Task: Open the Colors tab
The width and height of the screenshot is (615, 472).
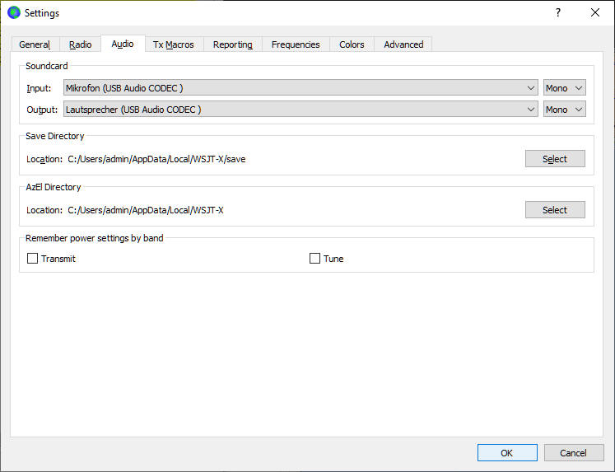Action: tap(352, 44)
